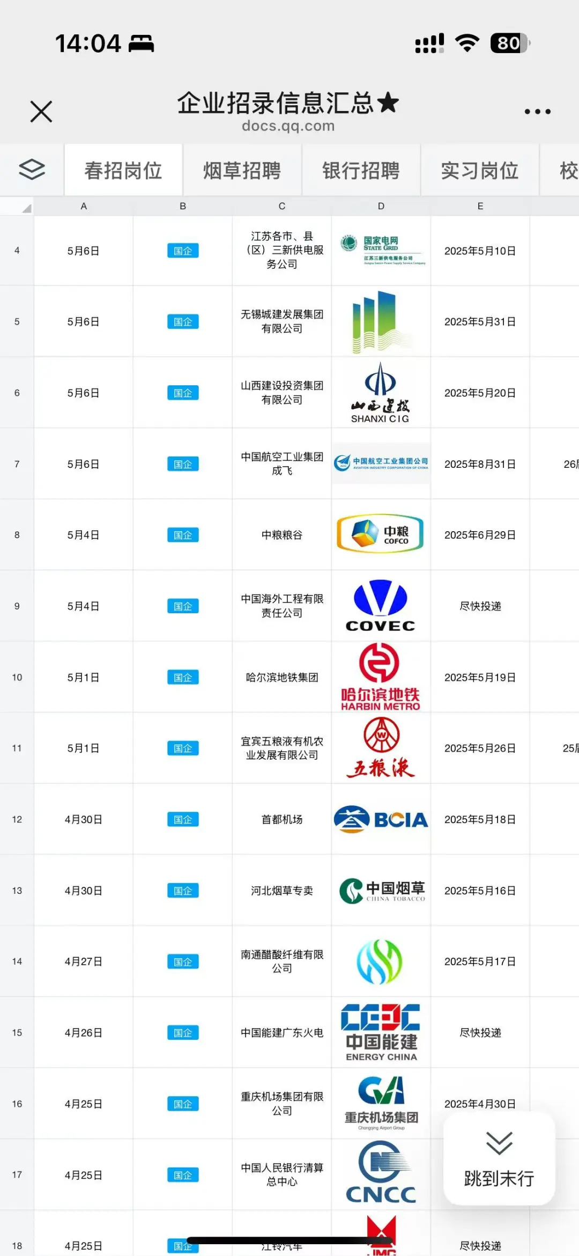579x1256 pixels.
Task: Select row 9 header
Action: (x=17, y=606)
